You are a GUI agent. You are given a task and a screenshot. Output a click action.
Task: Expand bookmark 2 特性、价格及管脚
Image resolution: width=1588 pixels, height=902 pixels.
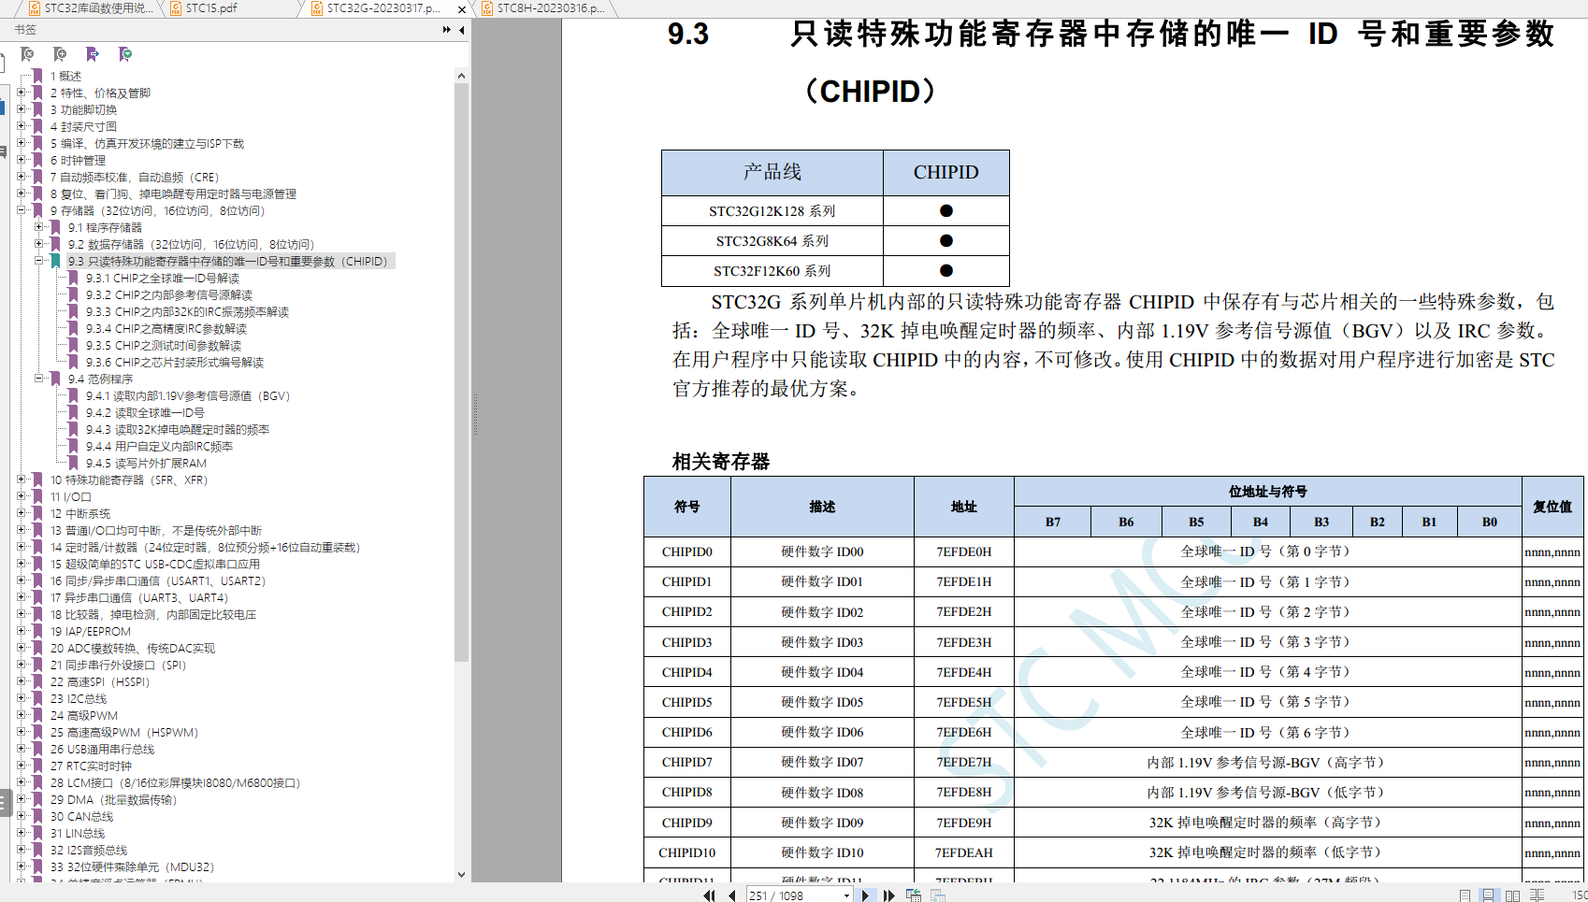pos(21,93)
